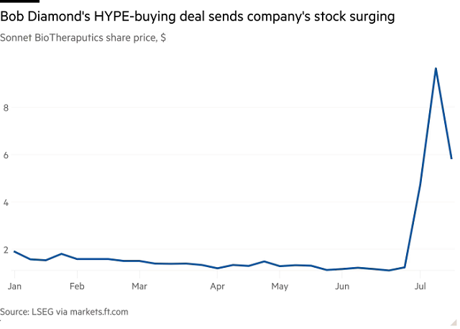This screenshot has width=460, height=329.
Task: Click the 4 value on the y-axis
Action: [x=6, y=202]
